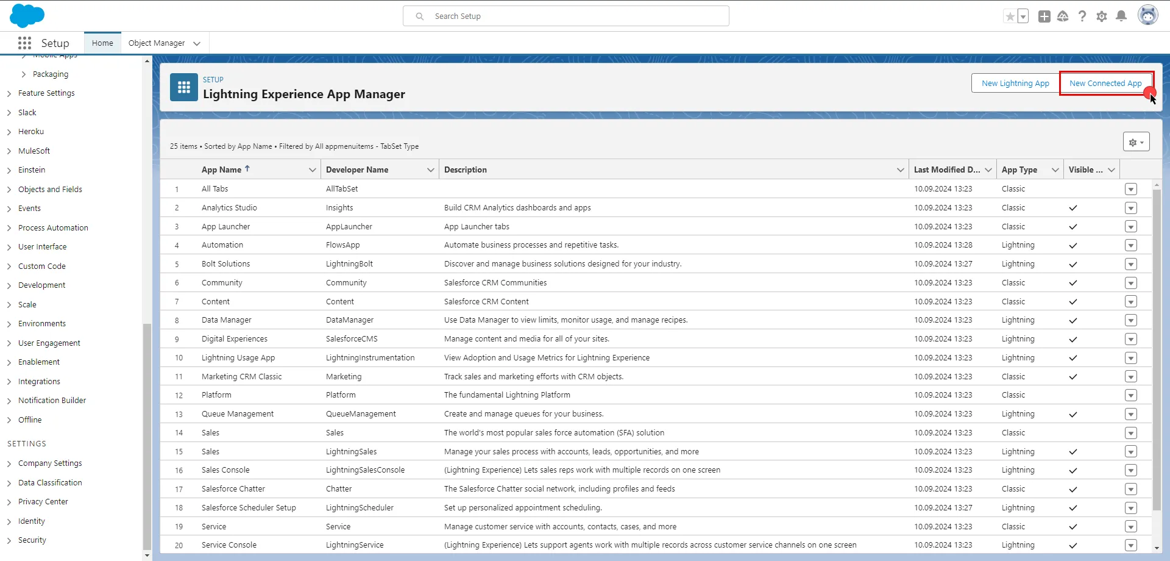Focus the Search Setup field
1170x561 pixels.
pyautogui.click(x=565, y=16)
